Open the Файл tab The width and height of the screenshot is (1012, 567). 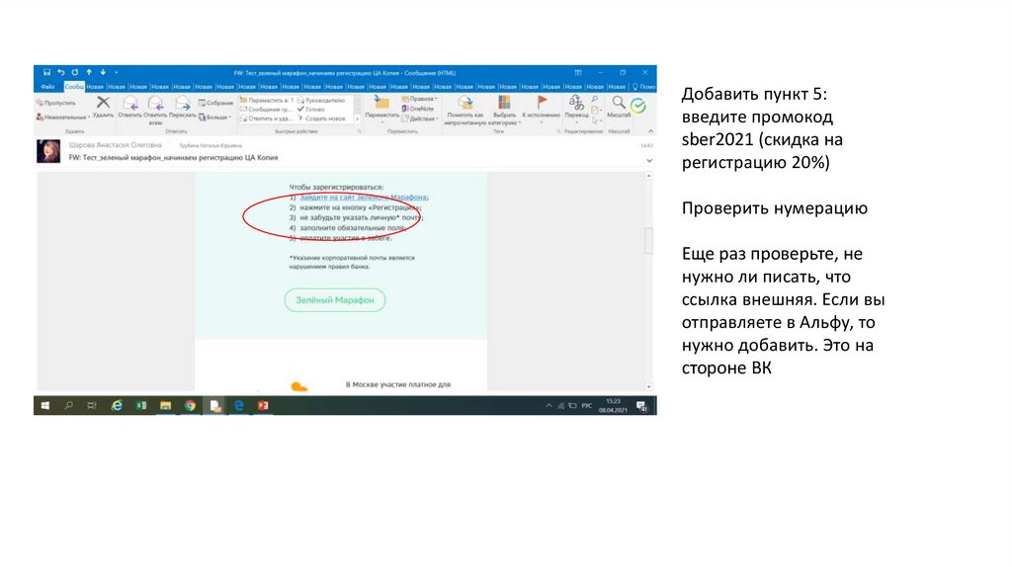click(x=47, y=87)
